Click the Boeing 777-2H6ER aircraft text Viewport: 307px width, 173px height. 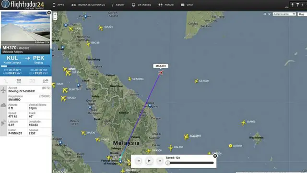click(22, 91)
